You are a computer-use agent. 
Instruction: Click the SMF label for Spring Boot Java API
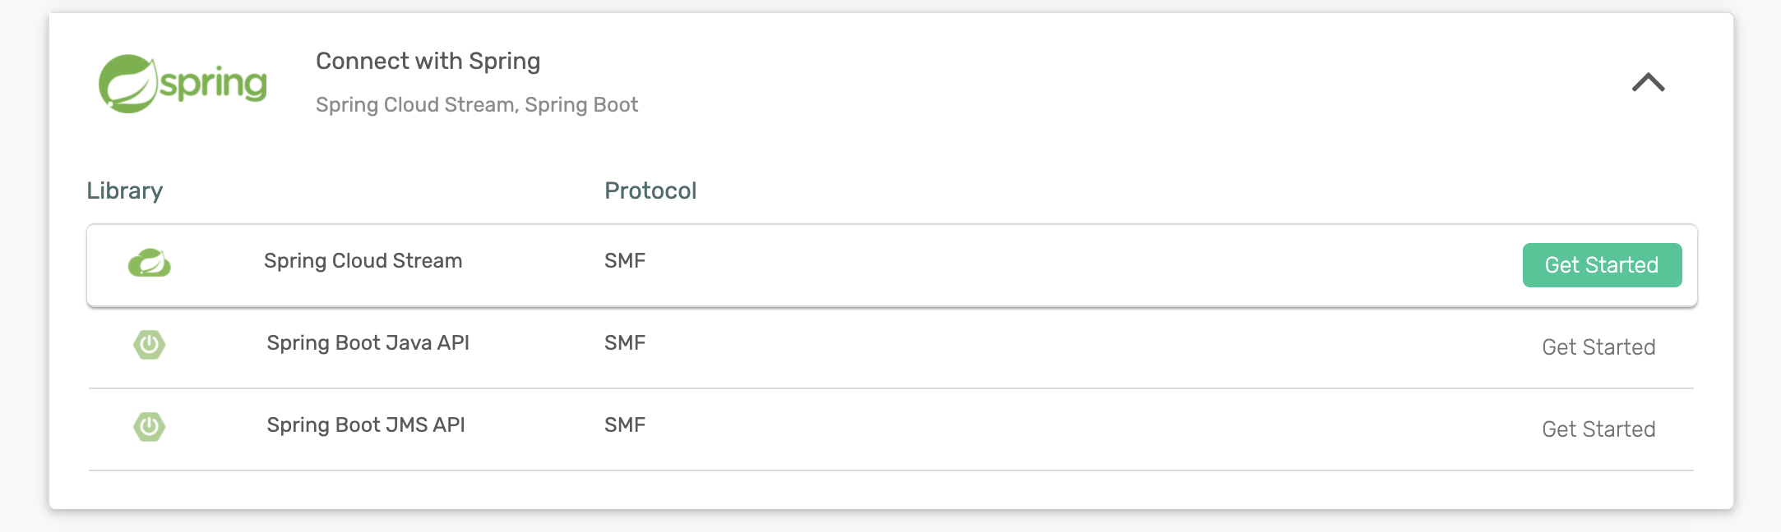(x=624, y=343)
